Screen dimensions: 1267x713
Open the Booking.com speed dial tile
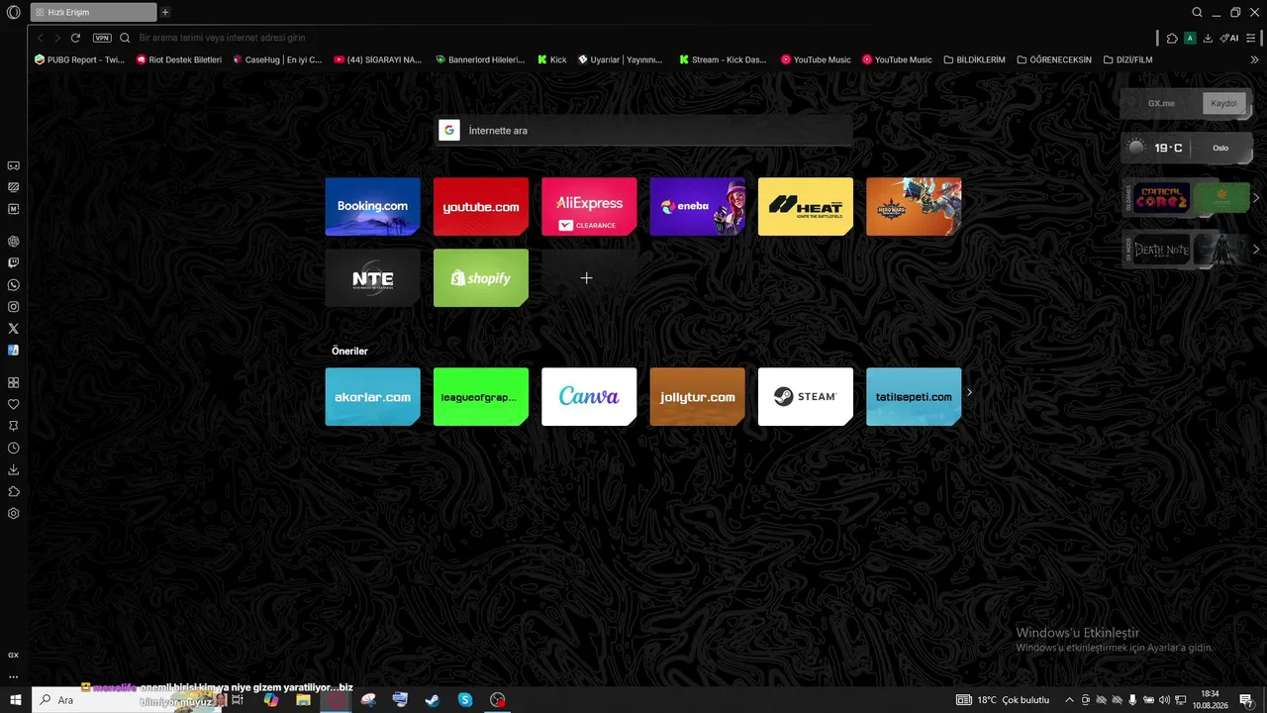[x=372, y=207]
